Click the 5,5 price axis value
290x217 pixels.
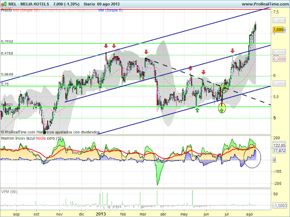pyautogui.click(x=276, y=97)
